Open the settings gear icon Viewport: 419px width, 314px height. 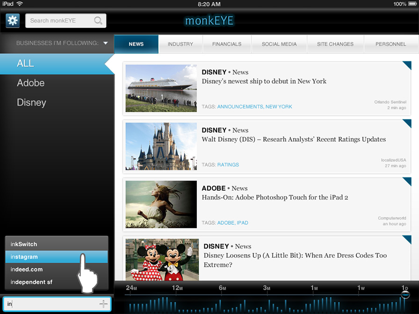13,21
